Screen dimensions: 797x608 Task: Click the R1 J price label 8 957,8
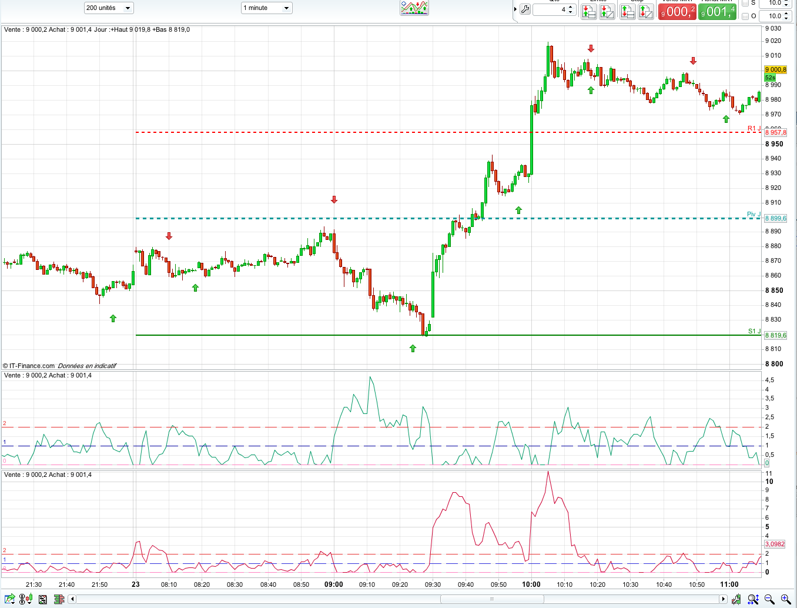click(x=775, y=132)
